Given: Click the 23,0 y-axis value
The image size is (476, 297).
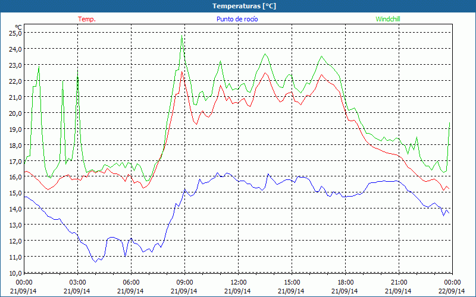Looking at the screenshot, I should point(16,65).
